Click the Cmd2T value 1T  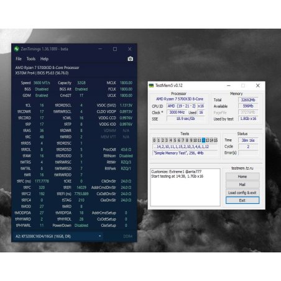(81, 96)
